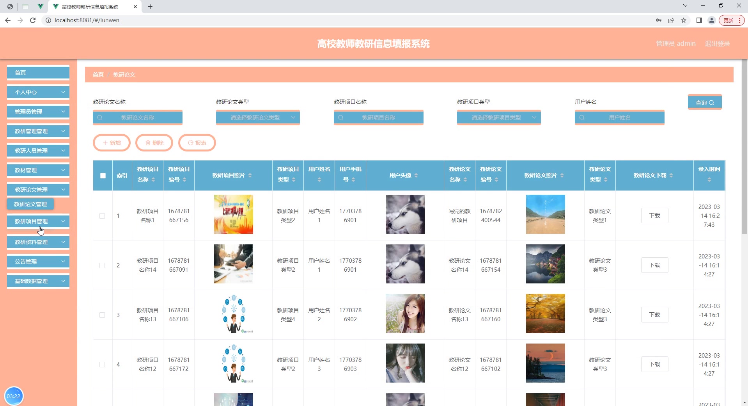The height and width of the screenshot is (406, 748).
Task: Close the 高校教师教研信息填报系统 browser tab
Action: tap(135, 7)
